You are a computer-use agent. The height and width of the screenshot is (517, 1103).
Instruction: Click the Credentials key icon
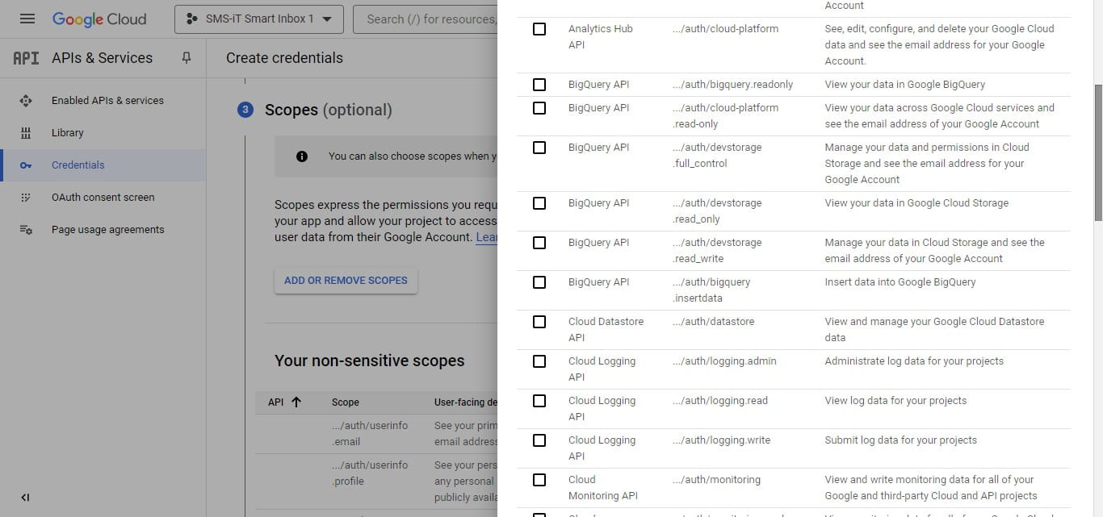26,165
